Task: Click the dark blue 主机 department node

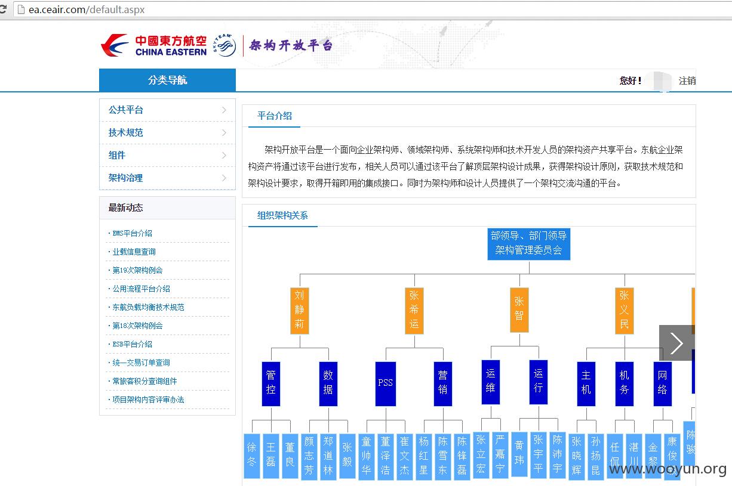Action: [x=586, y=383]
